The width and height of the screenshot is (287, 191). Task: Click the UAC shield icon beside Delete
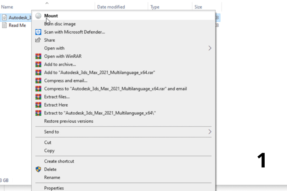(38, 169)
